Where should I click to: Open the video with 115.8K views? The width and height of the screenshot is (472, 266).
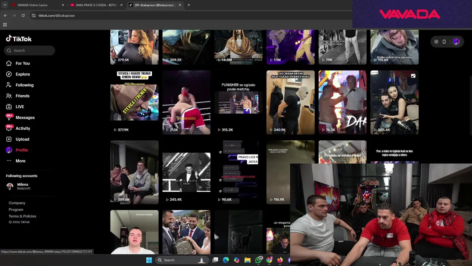(x=395, y=47)
